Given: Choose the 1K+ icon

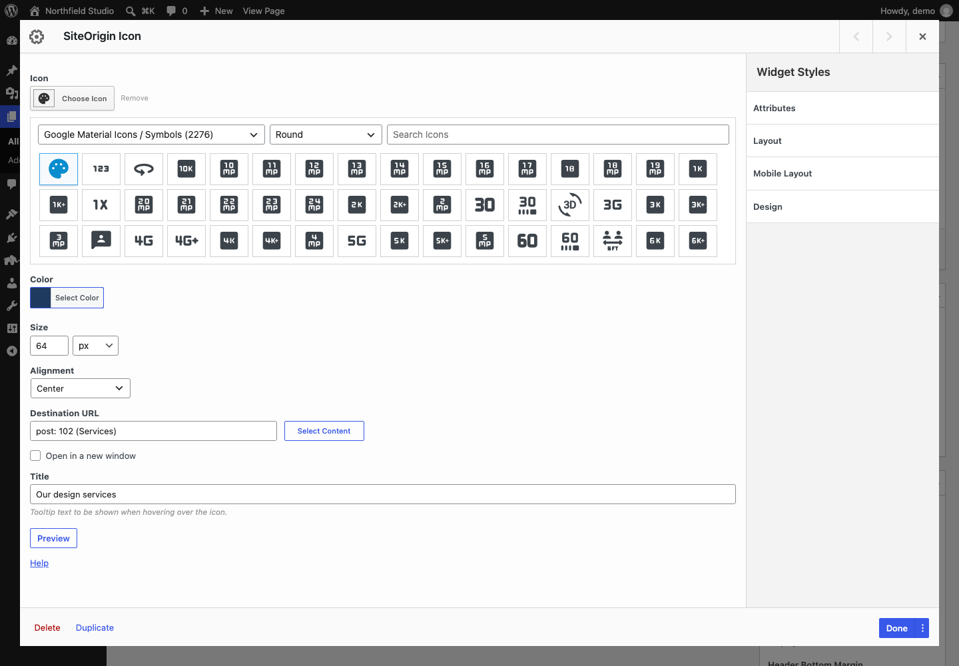Looking at the screenshot, I should [x=59, y=205].
